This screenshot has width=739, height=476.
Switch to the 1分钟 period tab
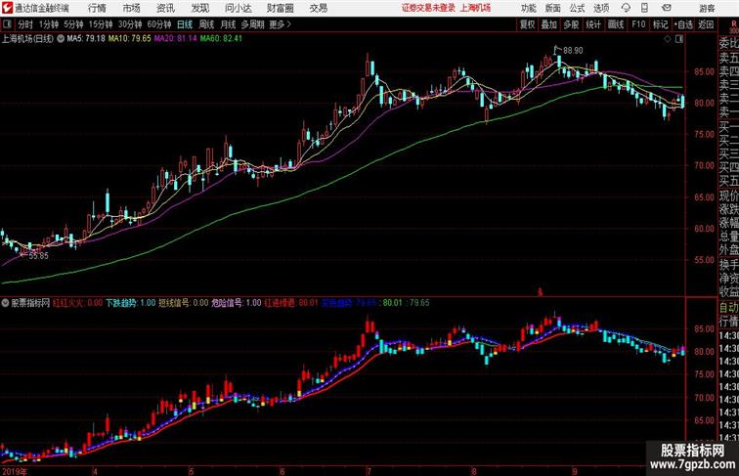(x=49, y=24)
